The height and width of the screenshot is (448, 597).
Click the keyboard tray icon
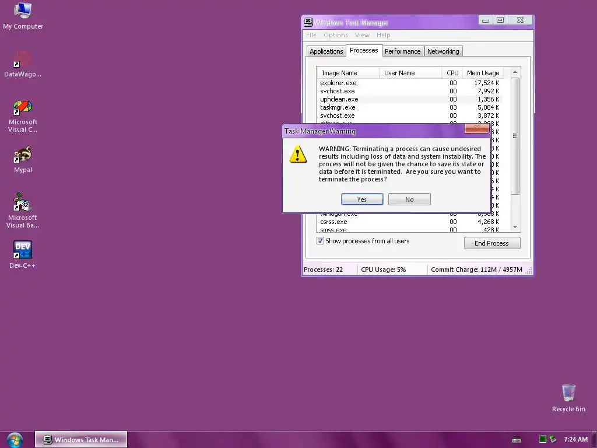pyautogui.click(x=517, y=440)
